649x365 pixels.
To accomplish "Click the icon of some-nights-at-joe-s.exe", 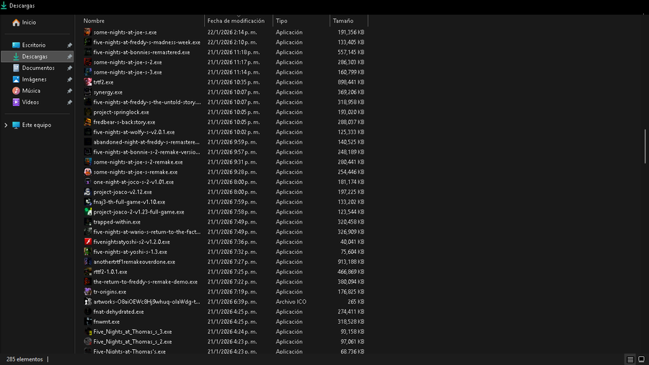I will coord(88,32).
